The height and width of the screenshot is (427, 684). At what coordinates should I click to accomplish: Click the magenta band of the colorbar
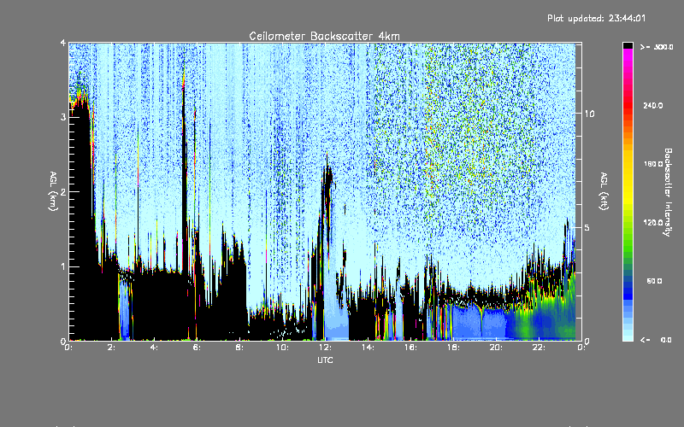click(628, 59)
